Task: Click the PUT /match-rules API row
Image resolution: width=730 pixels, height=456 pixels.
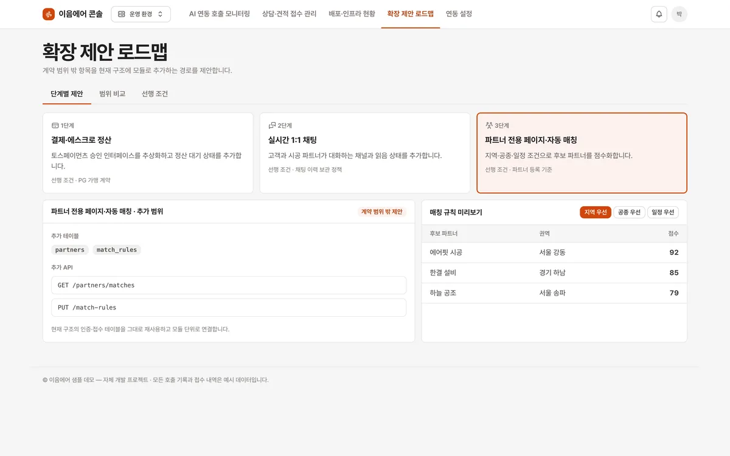Action: pos(229,308)
